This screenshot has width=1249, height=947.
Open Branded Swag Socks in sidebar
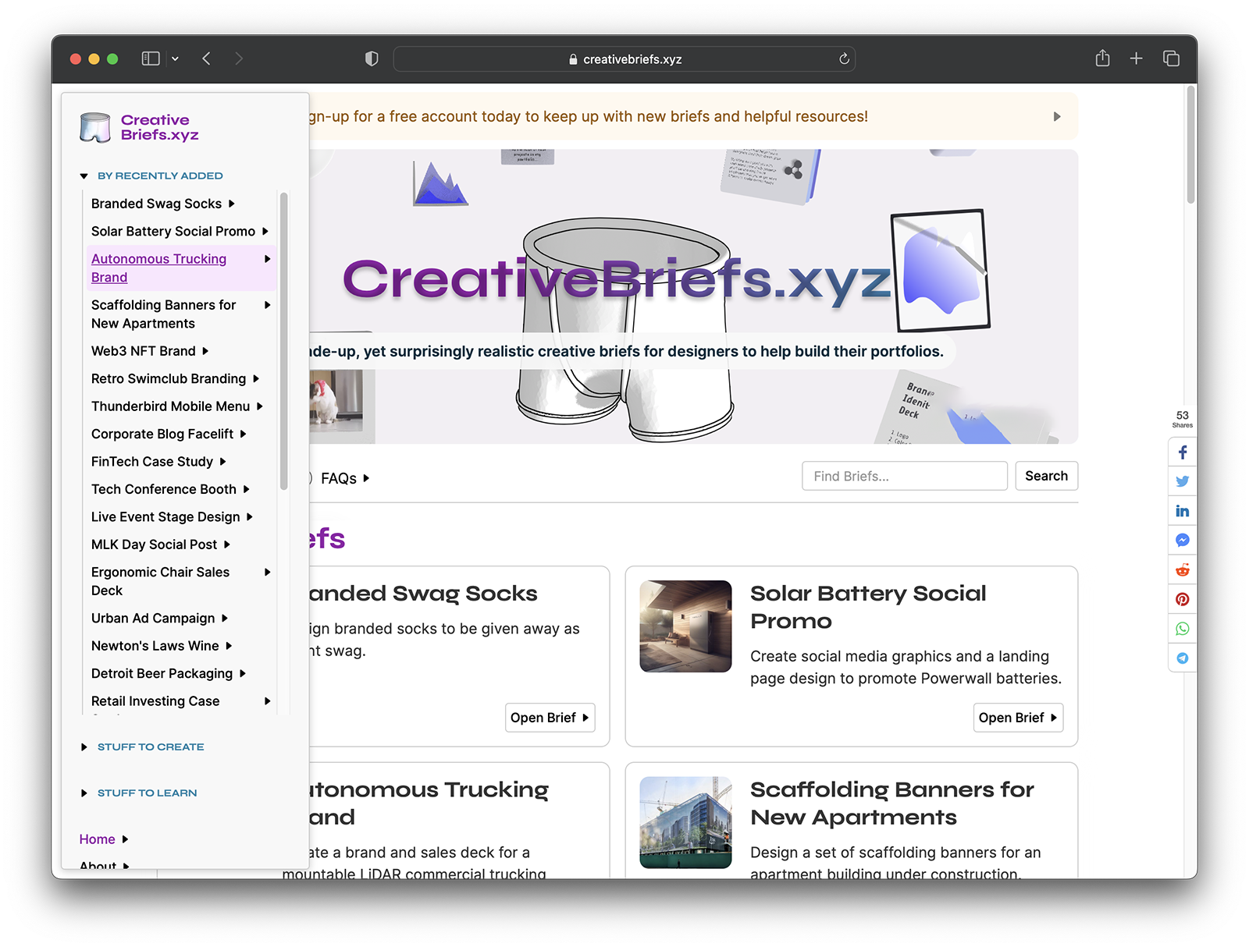tap(162, 204)
